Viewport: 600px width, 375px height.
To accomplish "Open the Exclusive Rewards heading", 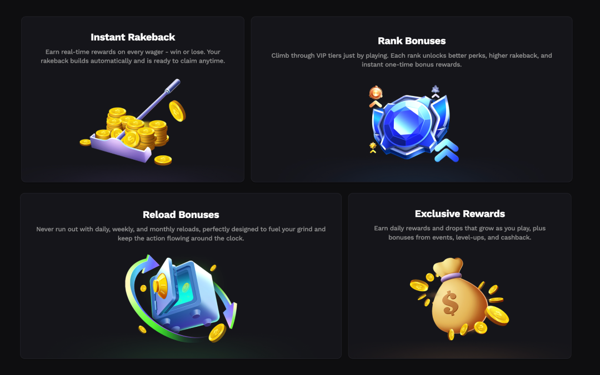I will [460, 214].
